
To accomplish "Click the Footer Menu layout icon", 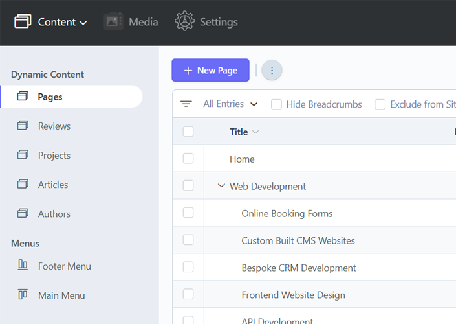I will tap(23, 265).
